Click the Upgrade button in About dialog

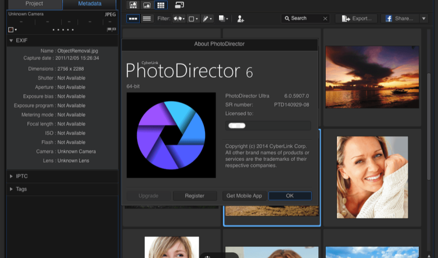click(148, 196)
